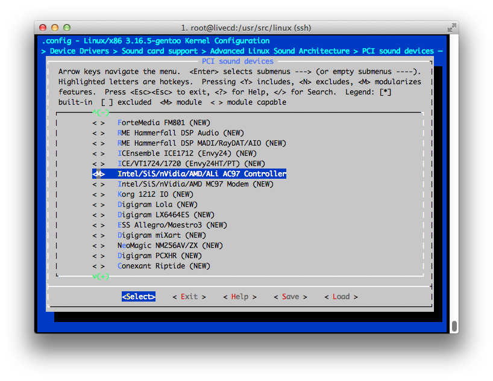Click Sound card support in breadcrumb
Screen dimensions: 493x381
tap(160, 51)
